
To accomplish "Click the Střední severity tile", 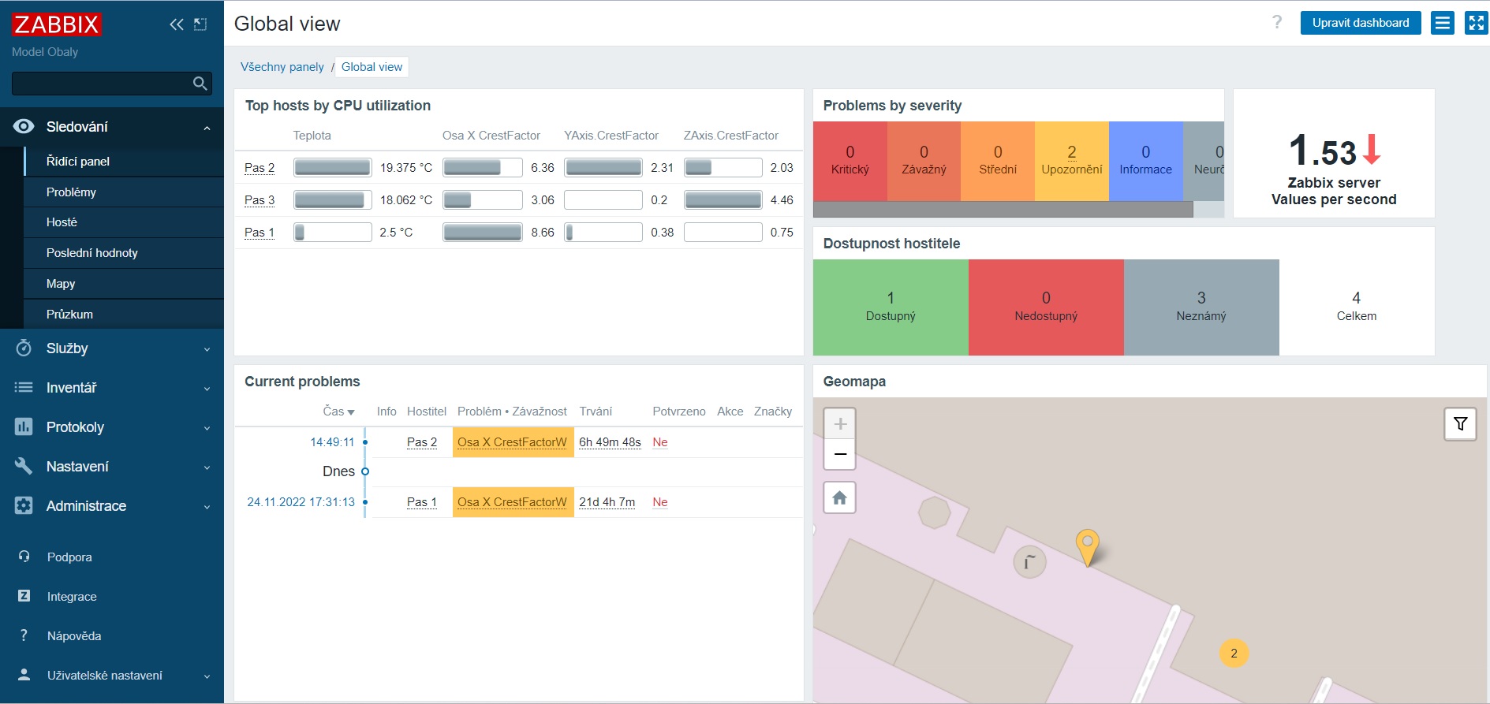I will 998,161.
